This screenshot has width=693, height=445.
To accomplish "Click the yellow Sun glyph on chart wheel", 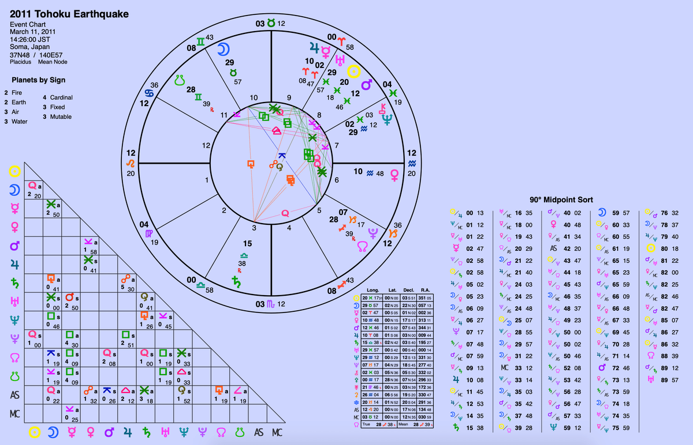I will 353,70.
